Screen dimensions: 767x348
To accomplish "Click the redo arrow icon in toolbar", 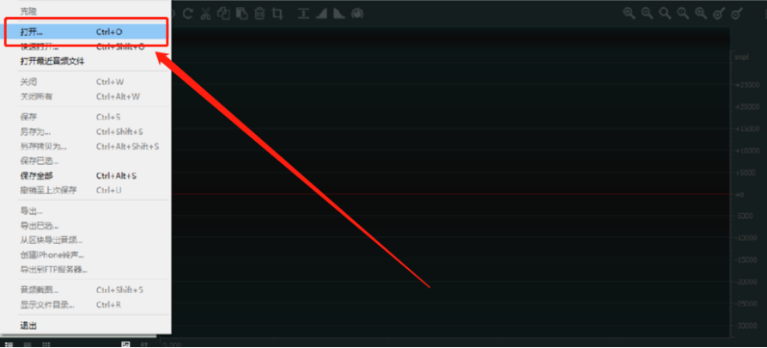I will click(188, 14).
